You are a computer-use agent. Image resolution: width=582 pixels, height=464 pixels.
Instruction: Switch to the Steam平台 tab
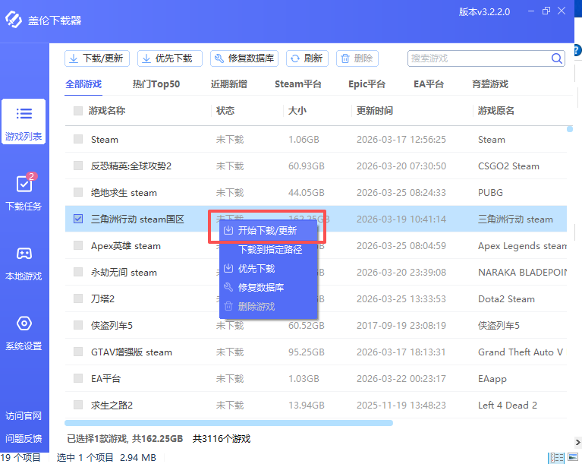tap(298, 84)
